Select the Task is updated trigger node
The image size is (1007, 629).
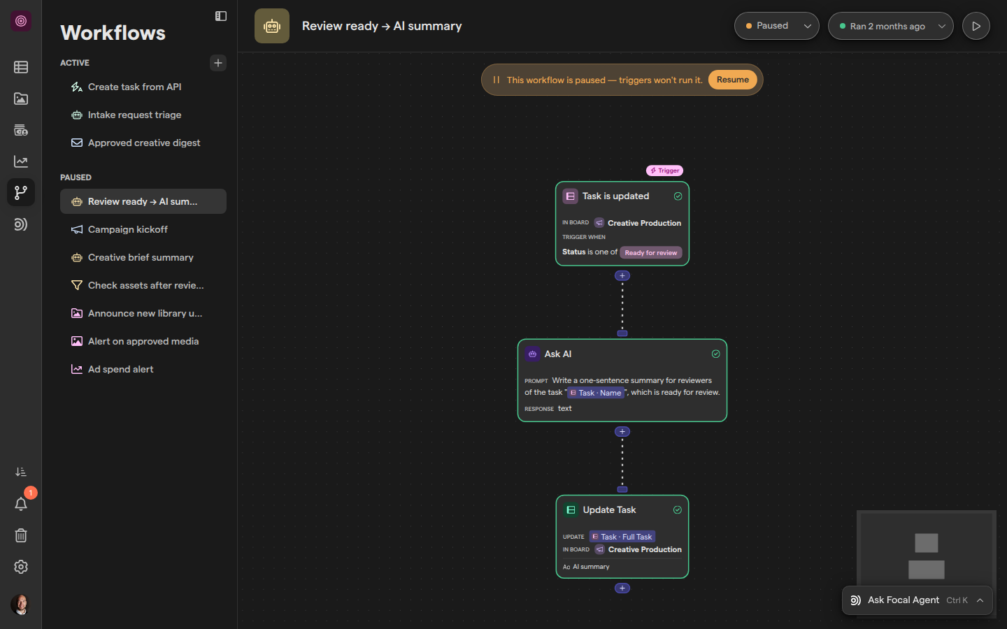pyautogui.click(x=622, y=224)
